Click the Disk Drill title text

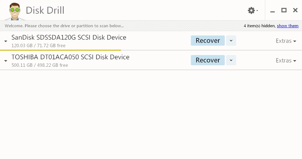pos(45,11)
